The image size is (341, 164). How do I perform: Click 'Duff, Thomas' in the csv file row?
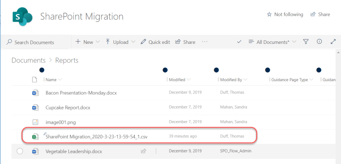[x=232, y=136]
